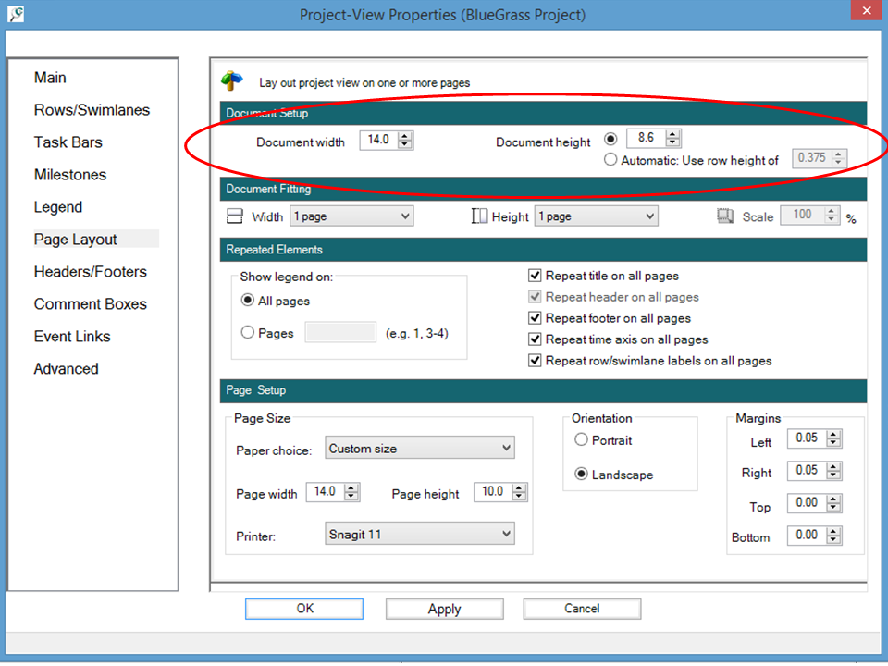Click the Top margin field
This screenshot has width=888, height=666.
point(807,503)
